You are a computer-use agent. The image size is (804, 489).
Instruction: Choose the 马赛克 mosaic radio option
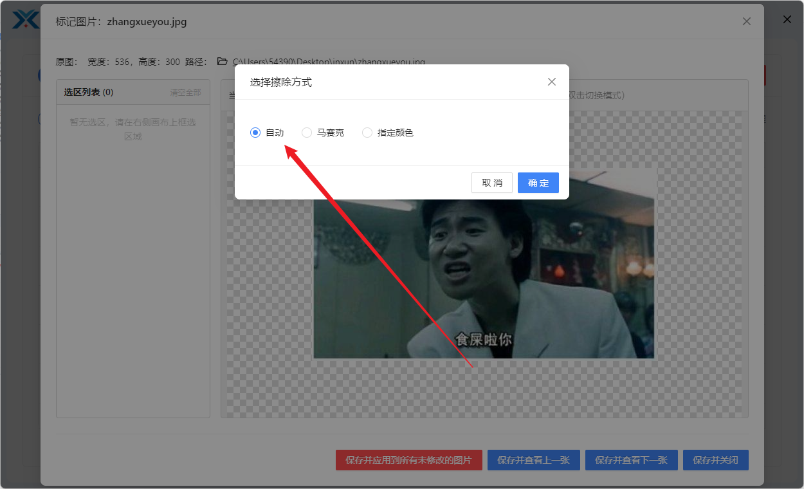coord(307,133)
